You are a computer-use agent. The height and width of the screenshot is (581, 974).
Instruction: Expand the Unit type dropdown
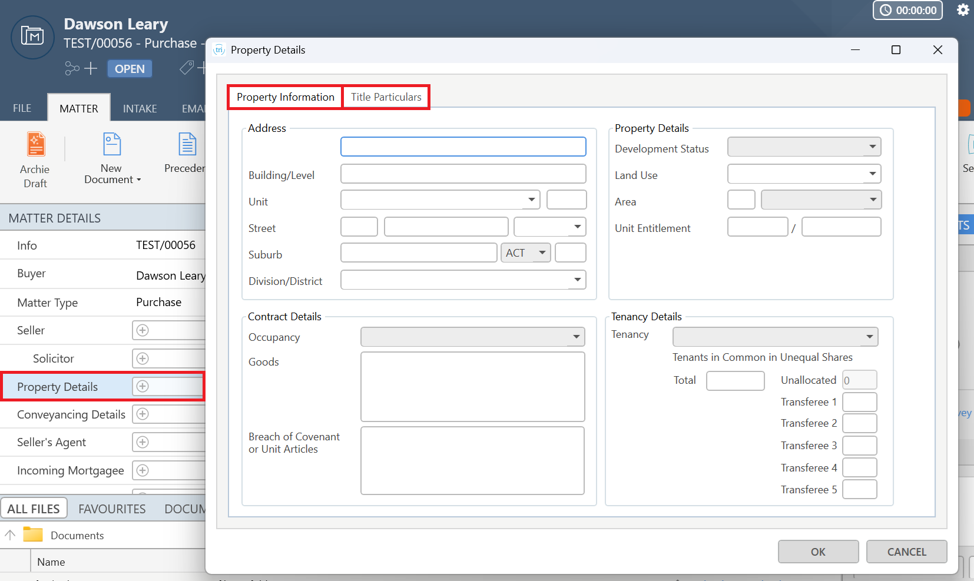[x=440, y=200]
